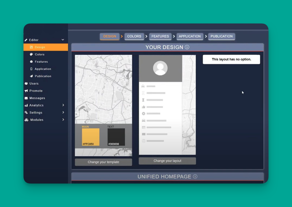Go to the COLORS step tab
The height and width of the screenshot is (207, 292).
pos(134,36)
